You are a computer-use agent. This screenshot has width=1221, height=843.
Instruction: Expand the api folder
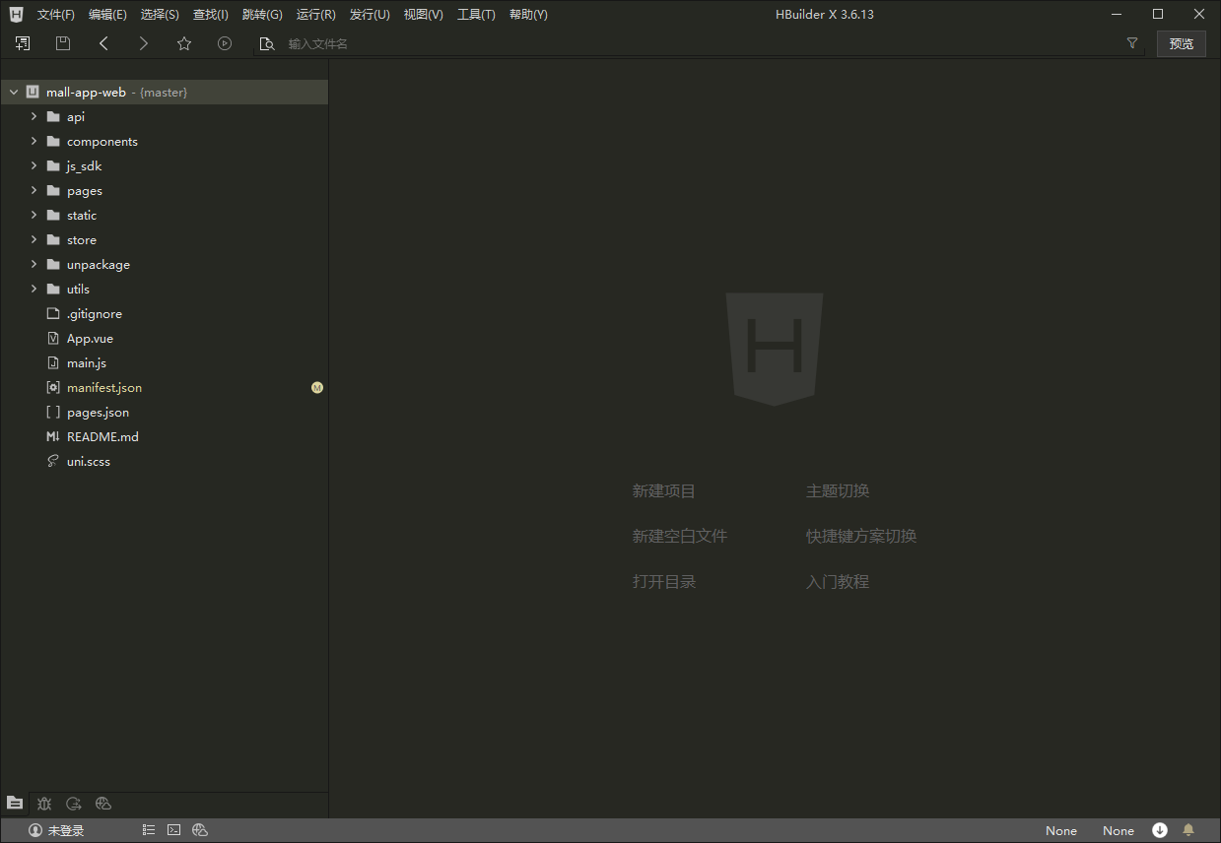point(34,116)
